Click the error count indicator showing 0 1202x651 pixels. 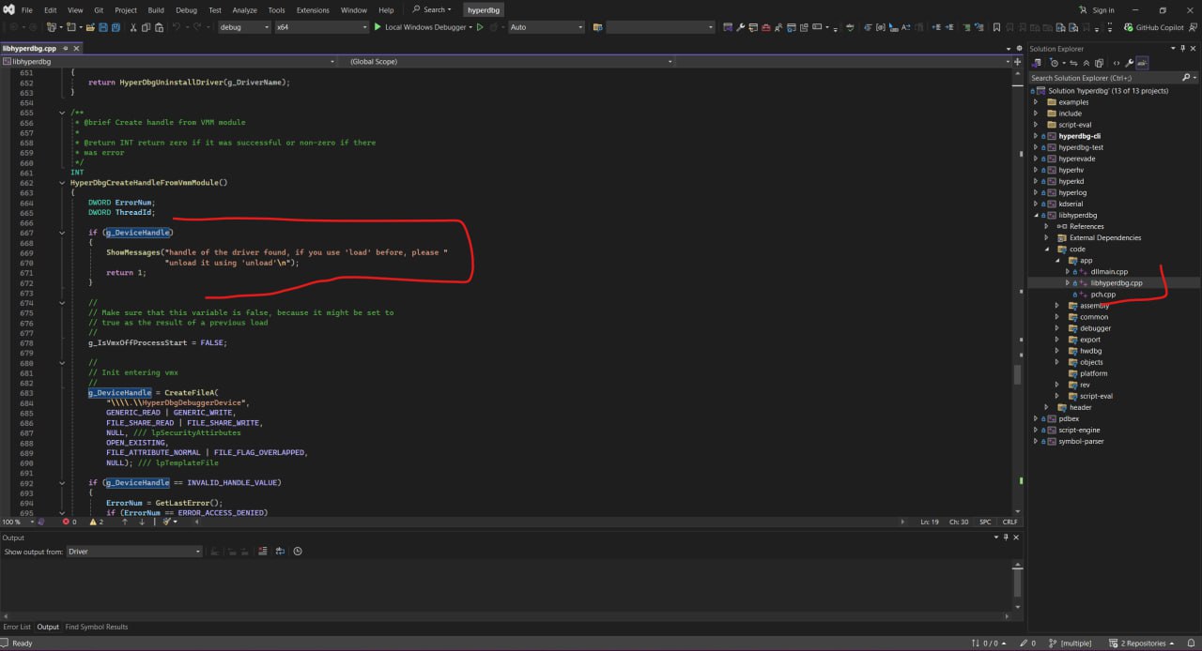click(x=69, y=522)
